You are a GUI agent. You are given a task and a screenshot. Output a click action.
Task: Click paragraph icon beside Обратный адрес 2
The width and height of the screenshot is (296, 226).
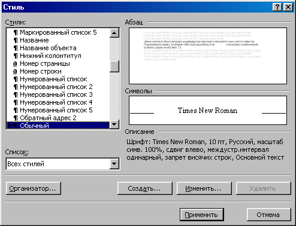[x=16, y=118]
